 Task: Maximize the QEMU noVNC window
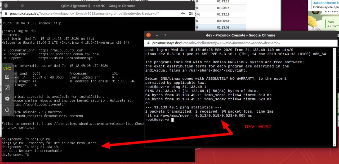23,6
